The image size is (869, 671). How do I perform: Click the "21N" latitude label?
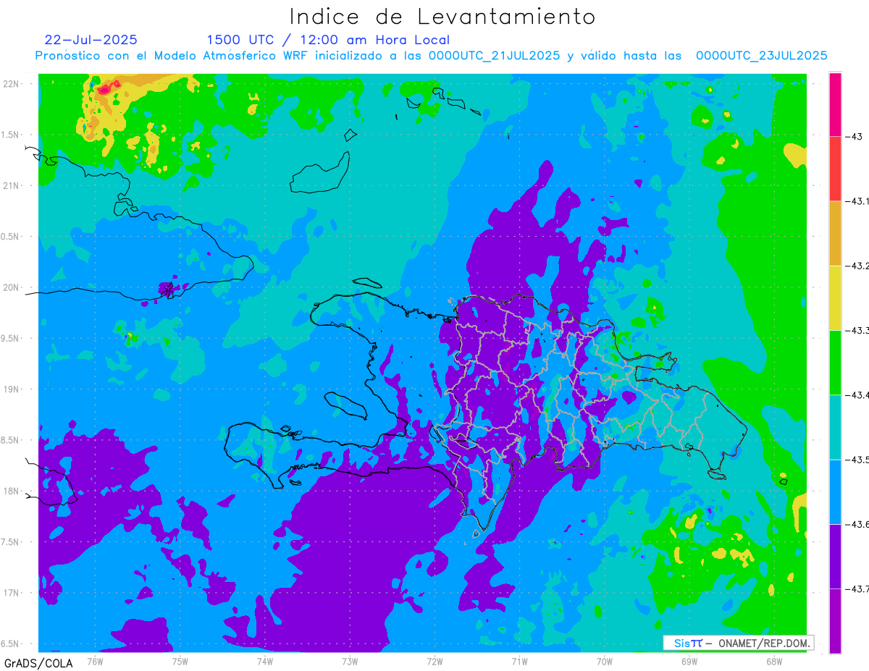pos(12,185)
